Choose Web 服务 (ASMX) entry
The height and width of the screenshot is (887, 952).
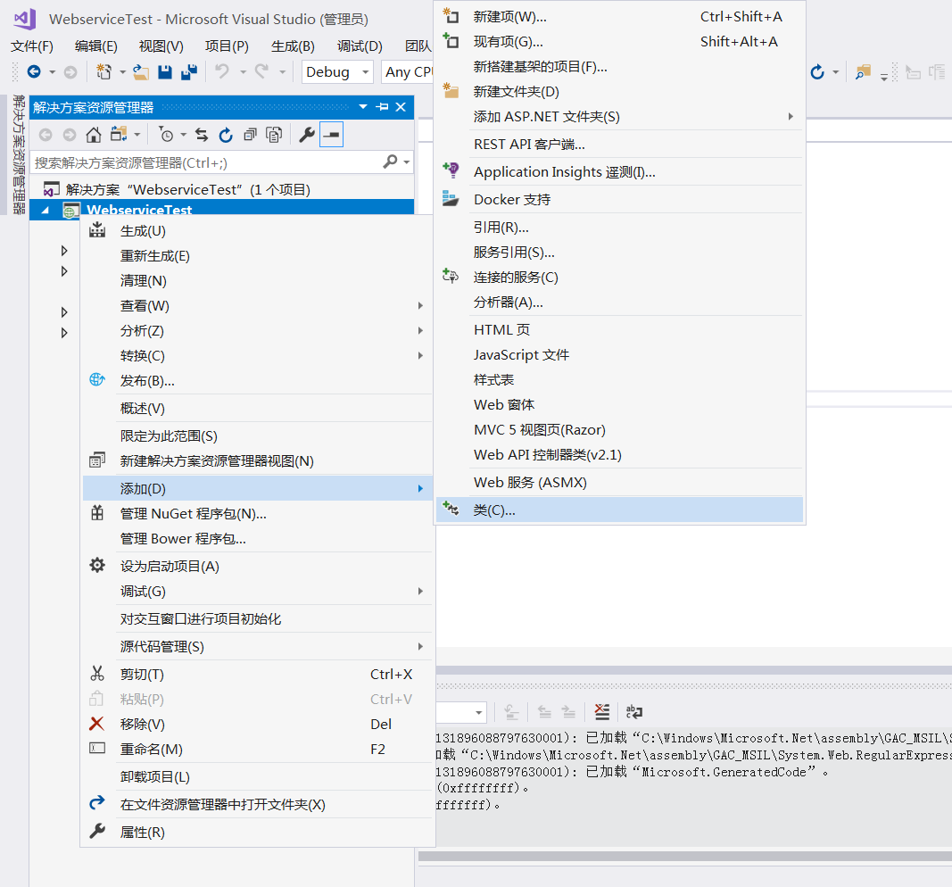(619, 482)
